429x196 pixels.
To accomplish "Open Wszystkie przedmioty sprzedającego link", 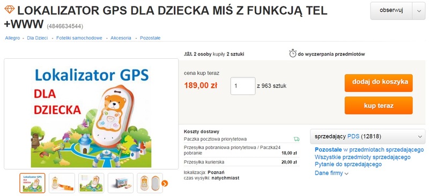I will [x=363, y=157].
